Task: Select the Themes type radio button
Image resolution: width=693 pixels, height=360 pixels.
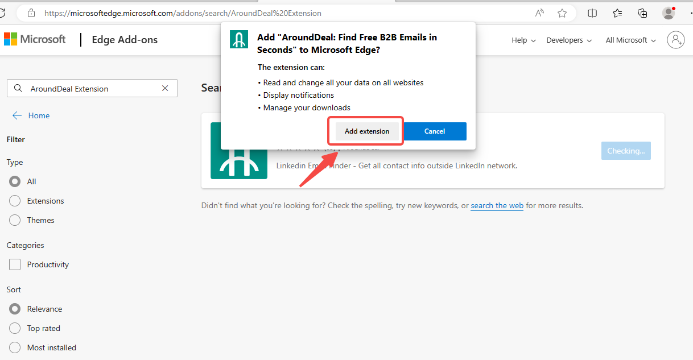Action: tap(15, 220)
